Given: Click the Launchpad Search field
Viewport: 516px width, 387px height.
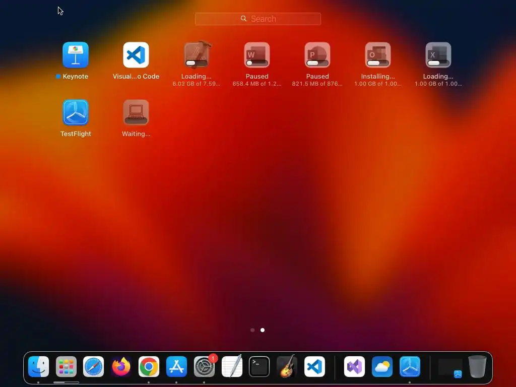Looking at the screenshot, I should (x=257, y=19).
